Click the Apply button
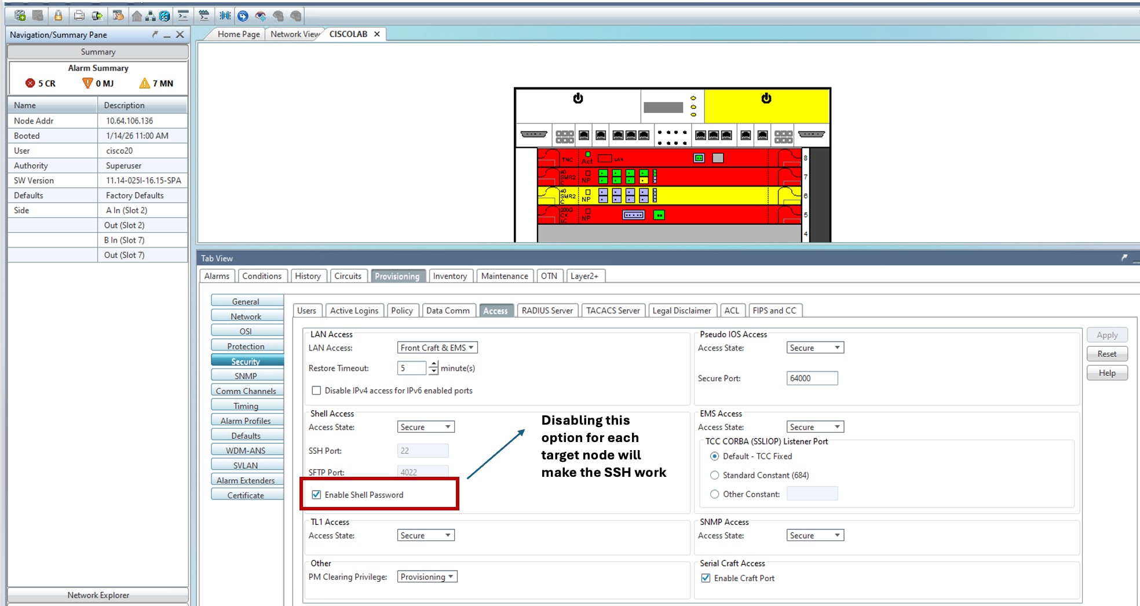This screenshot has height=606, width=1140. point(1107,335)
